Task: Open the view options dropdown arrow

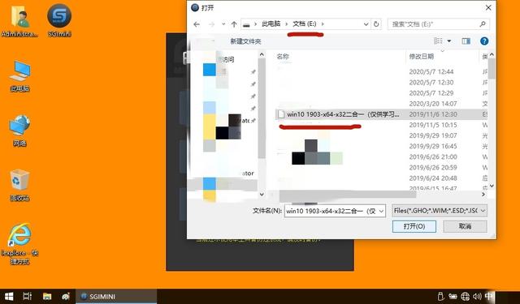Action: tap(449, 41)
